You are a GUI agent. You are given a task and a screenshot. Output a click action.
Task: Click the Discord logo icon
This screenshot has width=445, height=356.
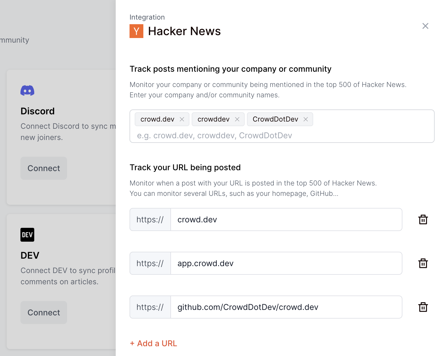coord(27,90)
